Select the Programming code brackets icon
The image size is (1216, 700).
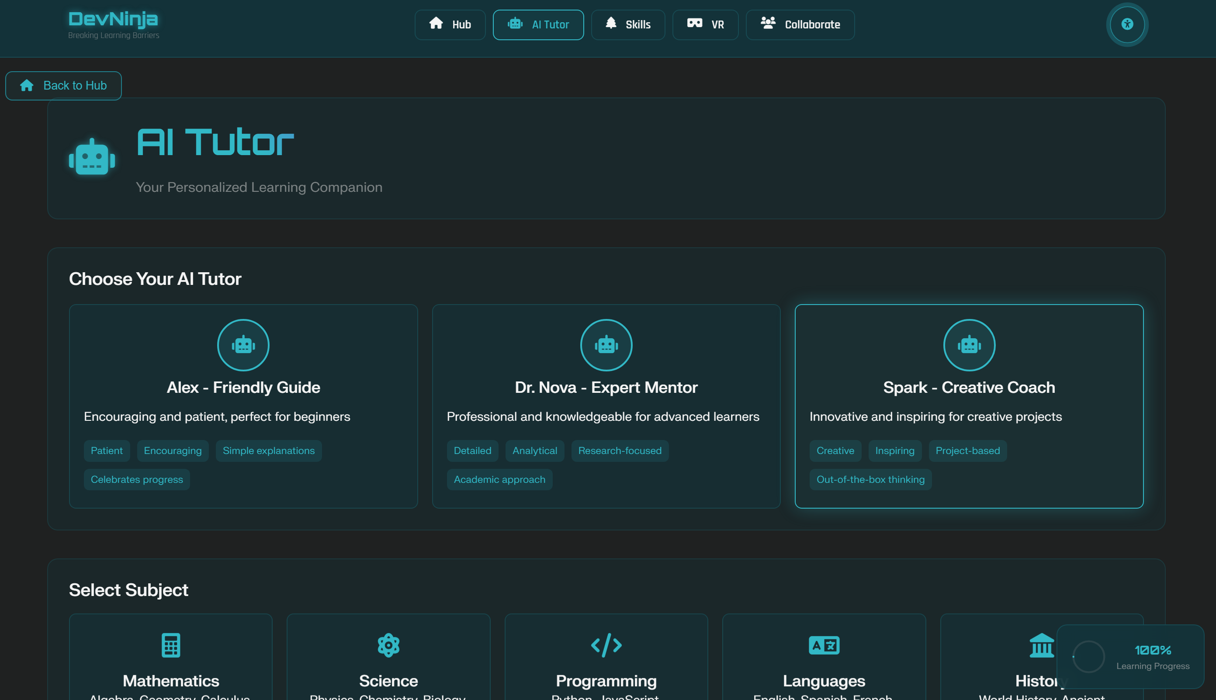coord(606,645)
